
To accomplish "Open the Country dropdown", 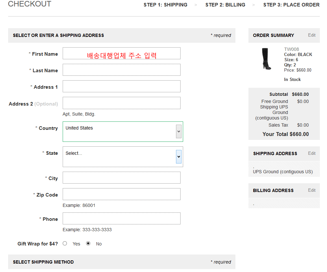I will (122, 131).
